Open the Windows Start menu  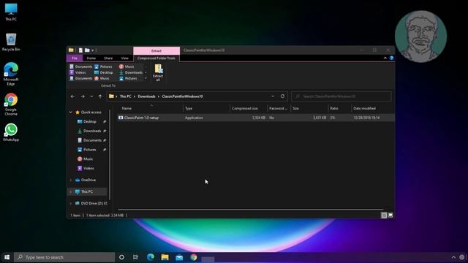[x=7, y=257]
